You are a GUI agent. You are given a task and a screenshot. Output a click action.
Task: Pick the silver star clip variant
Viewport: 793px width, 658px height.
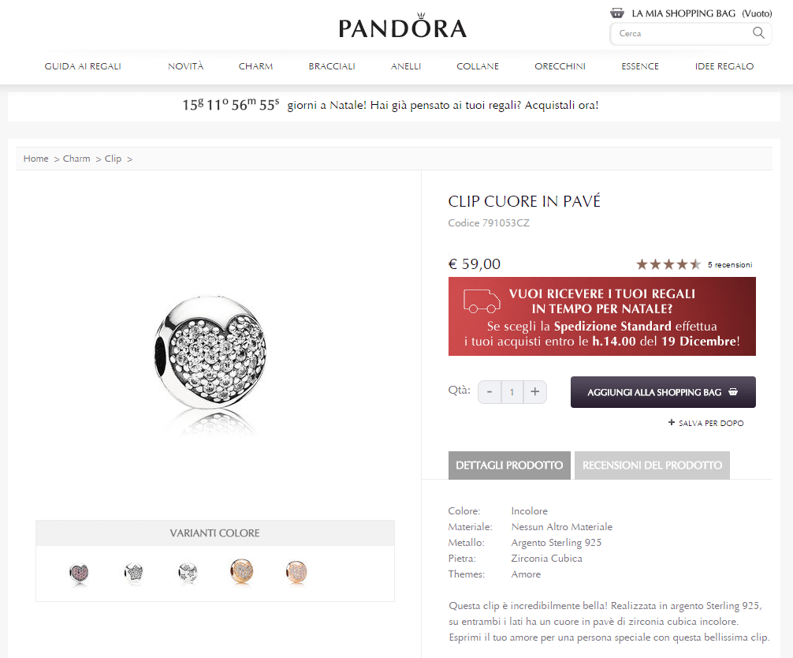click(133, 572)
